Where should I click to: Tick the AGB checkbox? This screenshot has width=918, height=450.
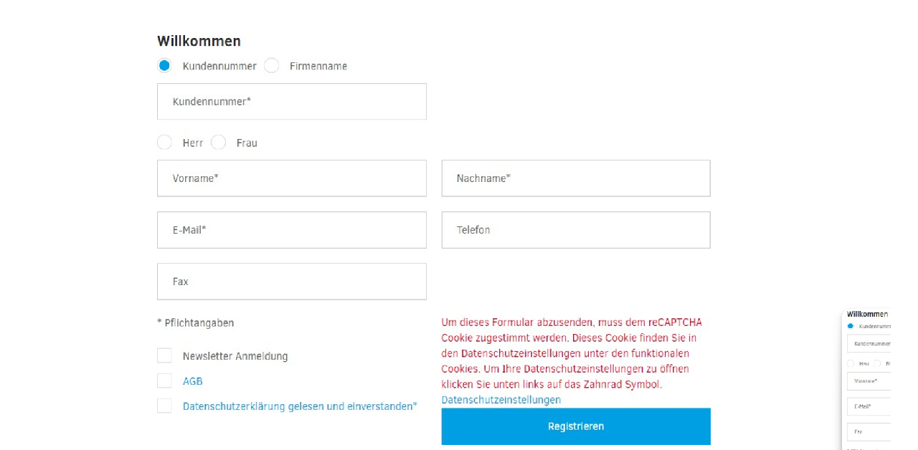tap(165, 381)
